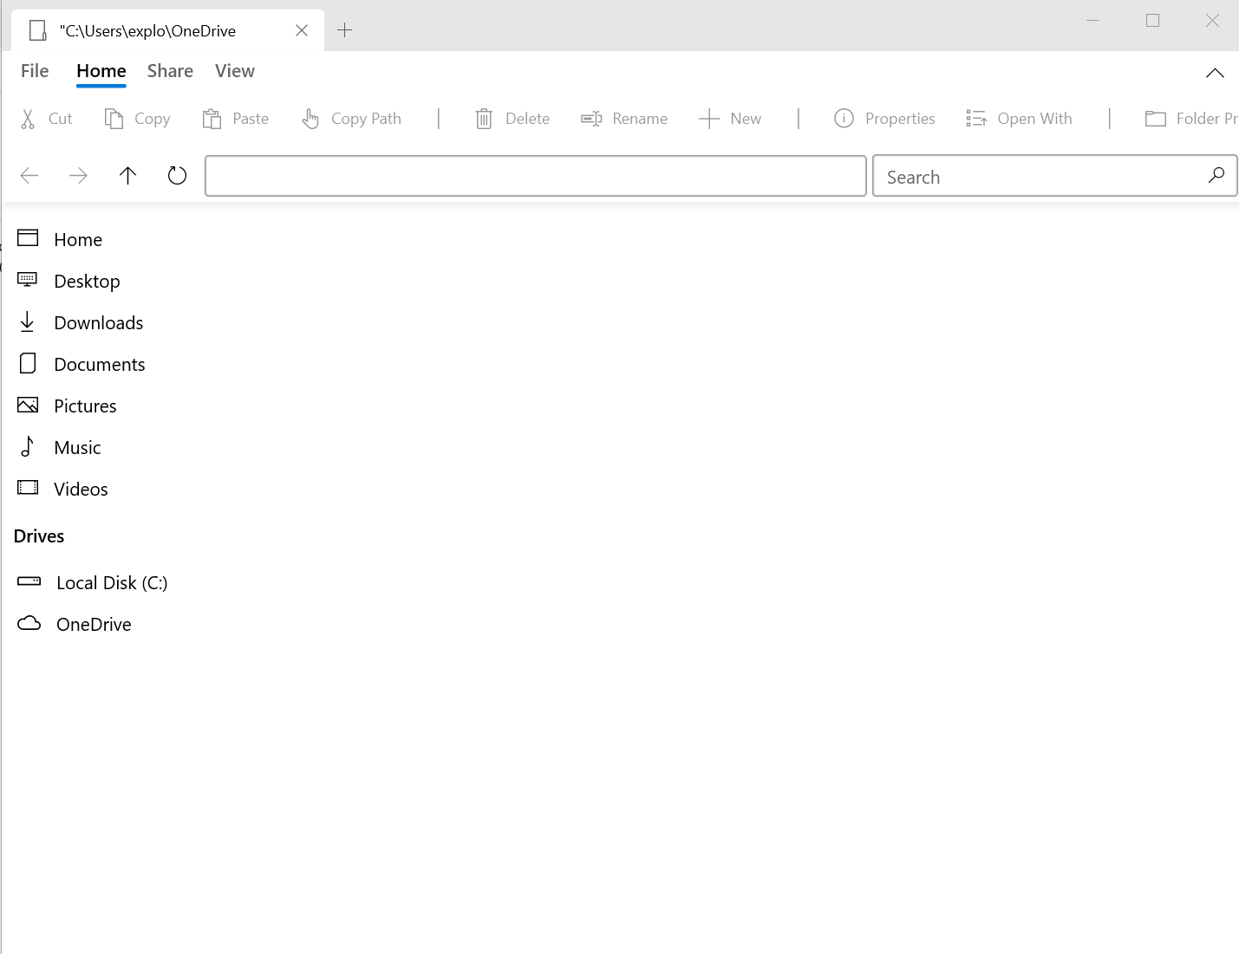Viewport: 1239px width, 954px height.
Task: Collapse the ribbon with the chevron
Action: pos(1215,73)
